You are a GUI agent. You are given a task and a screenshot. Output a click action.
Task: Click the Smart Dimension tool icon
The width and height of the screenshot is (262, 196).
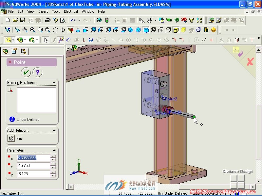point(68,40)
